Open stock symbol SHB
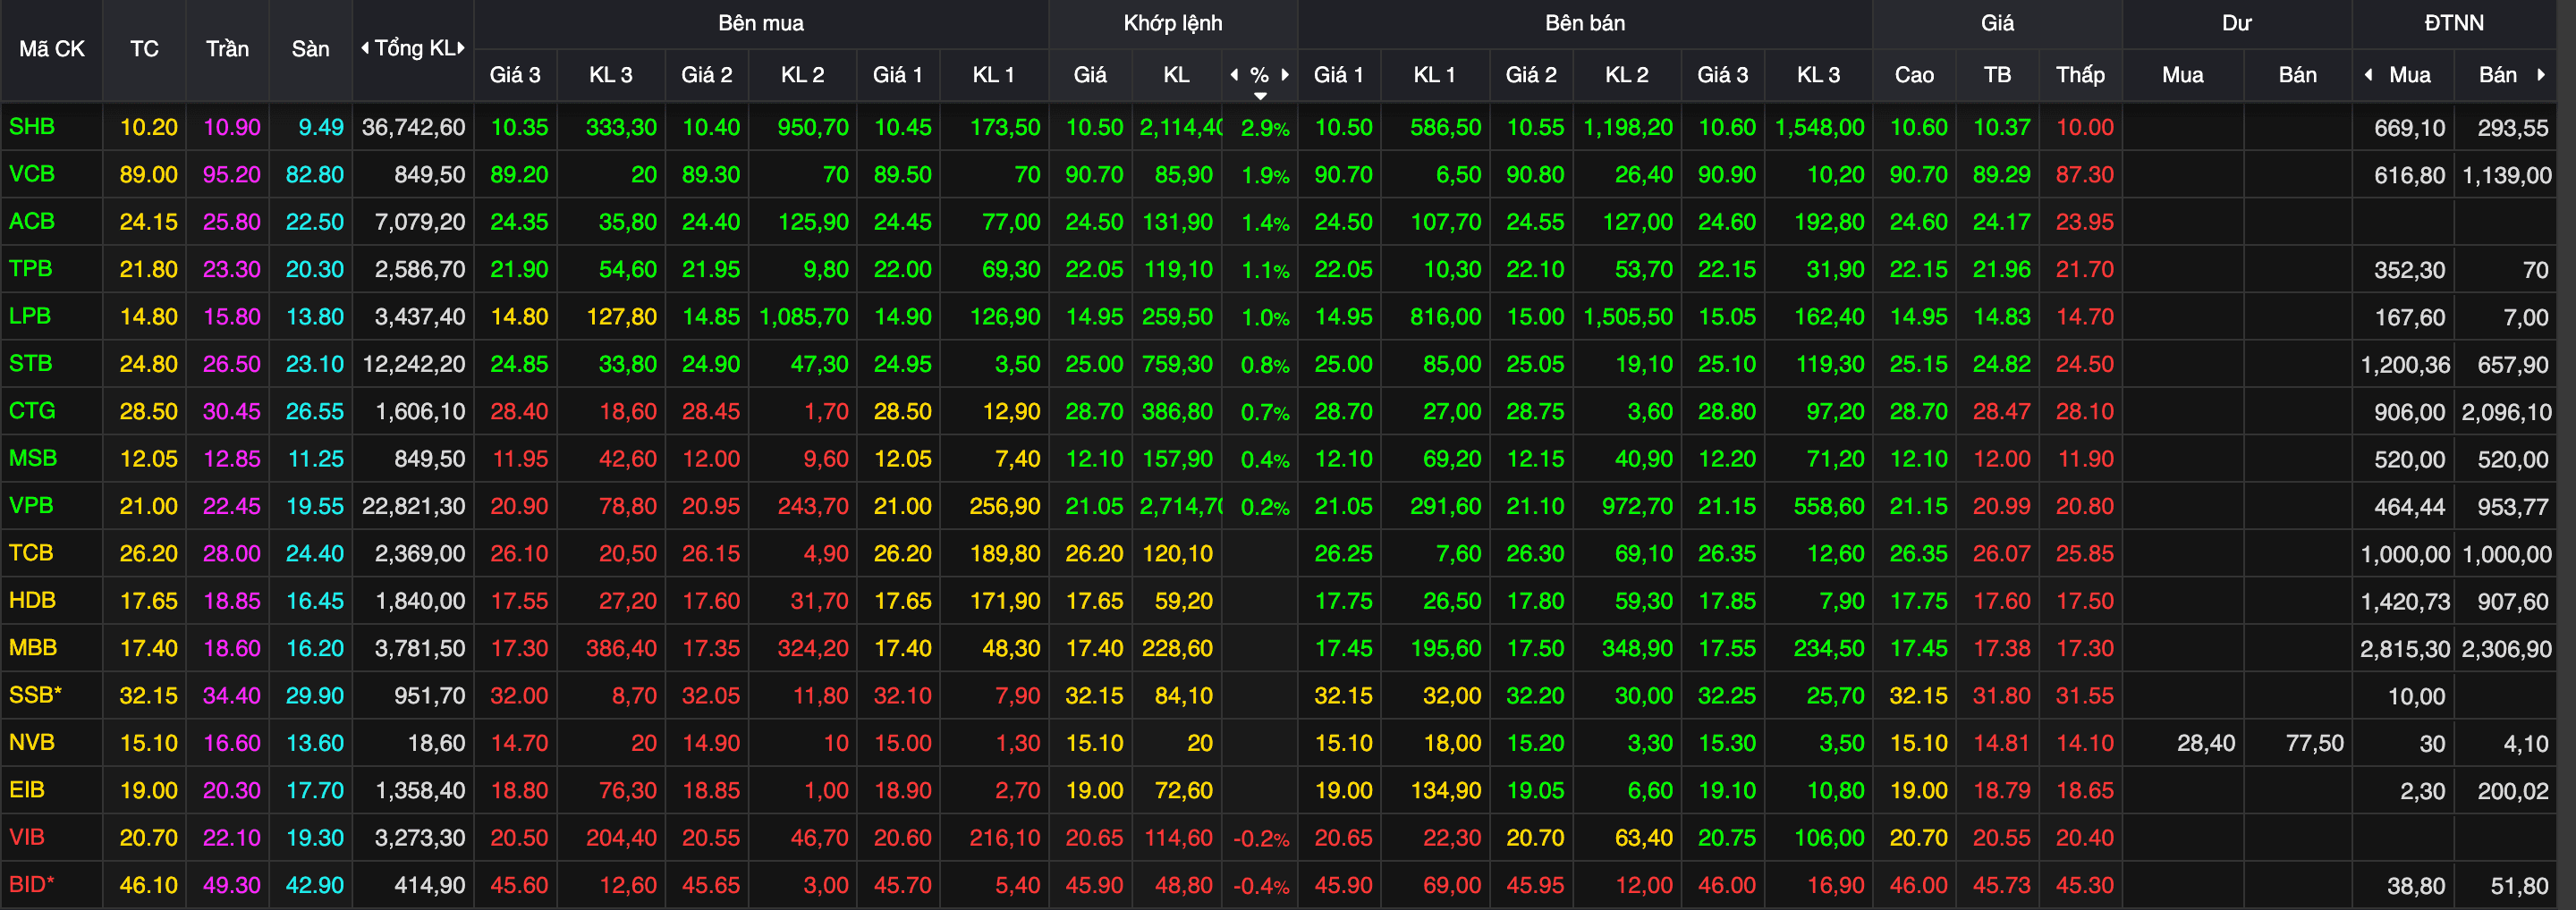Image resolution: width=2576 pixels, height=910 pixels. click(x=32, y=127)
